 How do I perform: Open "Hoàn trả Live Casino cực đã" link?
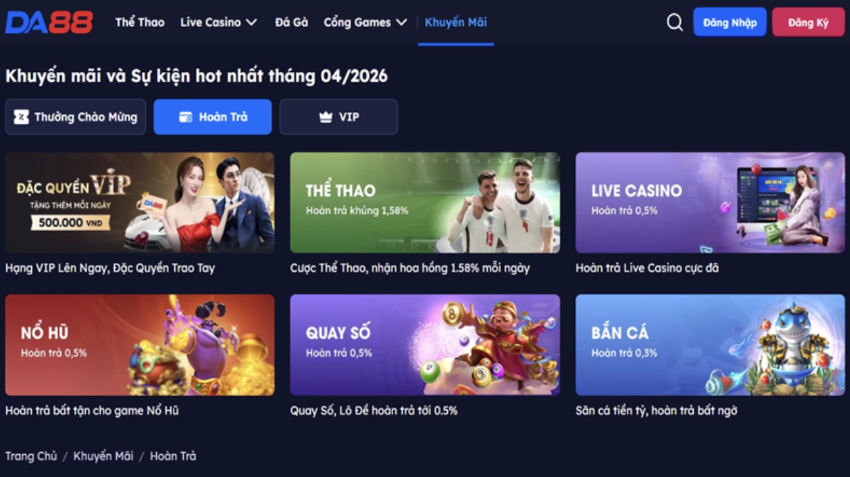coord(647,268)
